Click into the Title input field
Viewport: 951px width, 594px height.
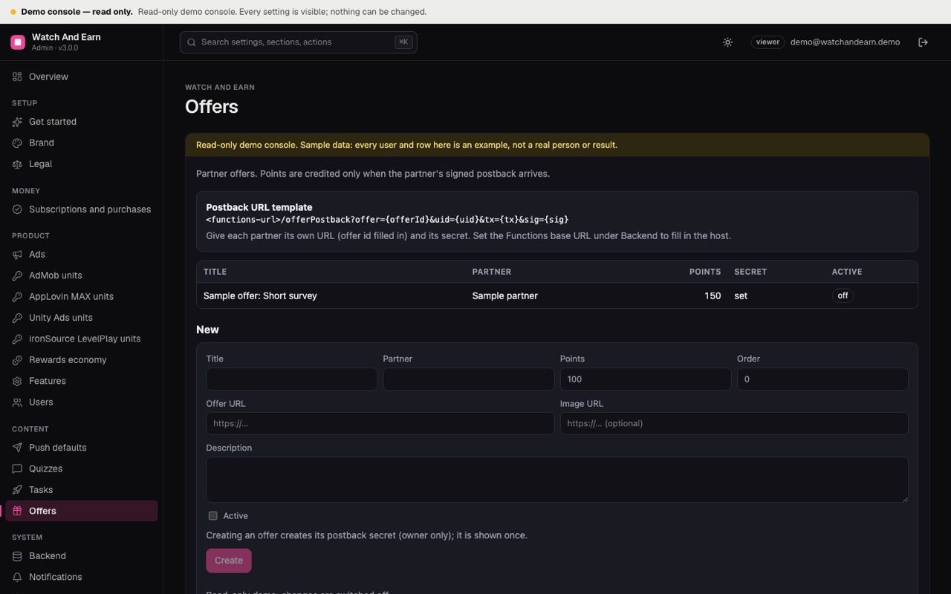[x=292, y=379]
